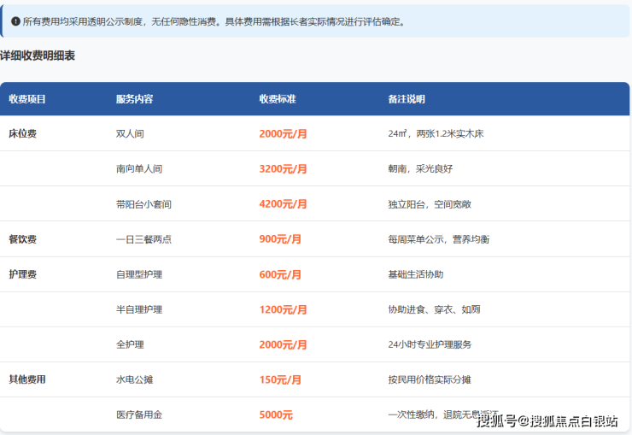Click the 床位费 category label
Image resolution: width=632 pixels, height=435 pixels.
[22, 134]
